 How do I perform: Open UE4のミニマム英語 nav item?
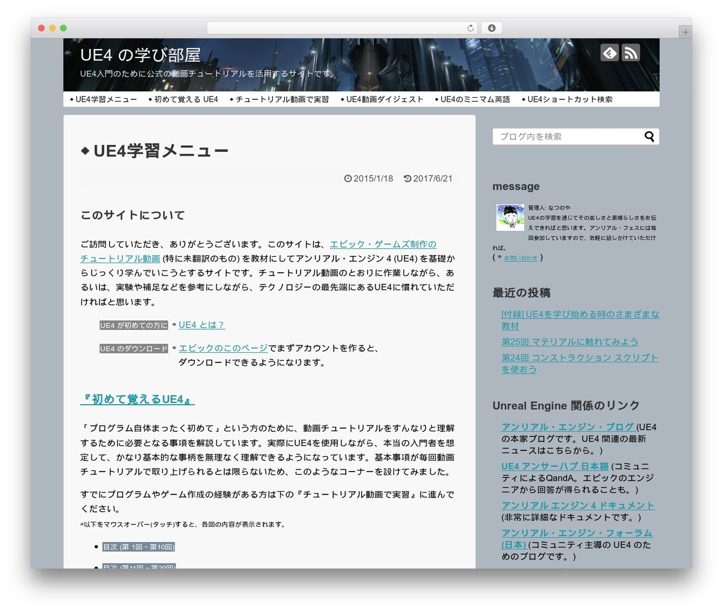[x=472, y=99]
